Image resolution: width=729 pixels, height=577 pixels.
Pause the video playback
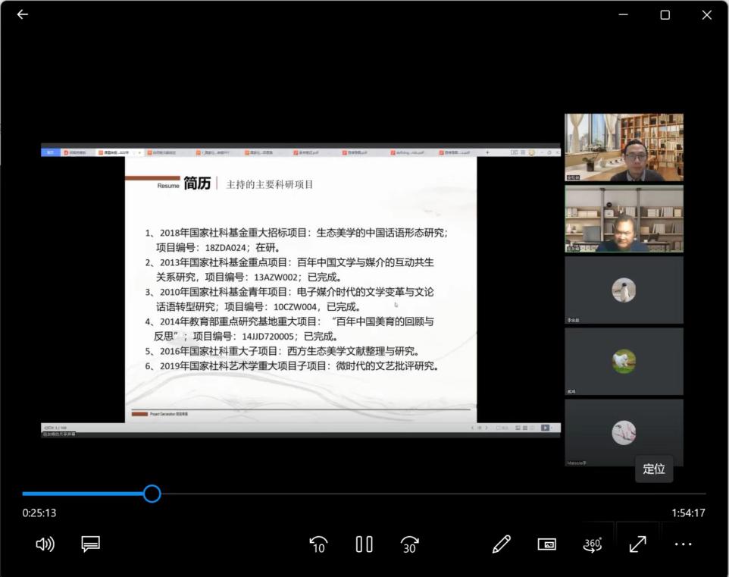364,544
